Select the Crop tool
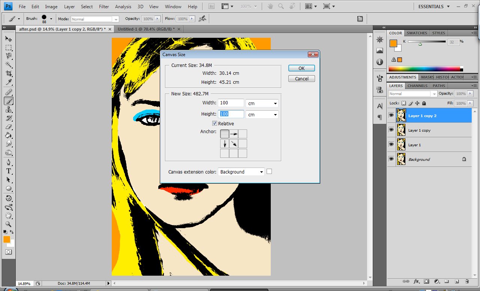480x291 pixels. 8,73
